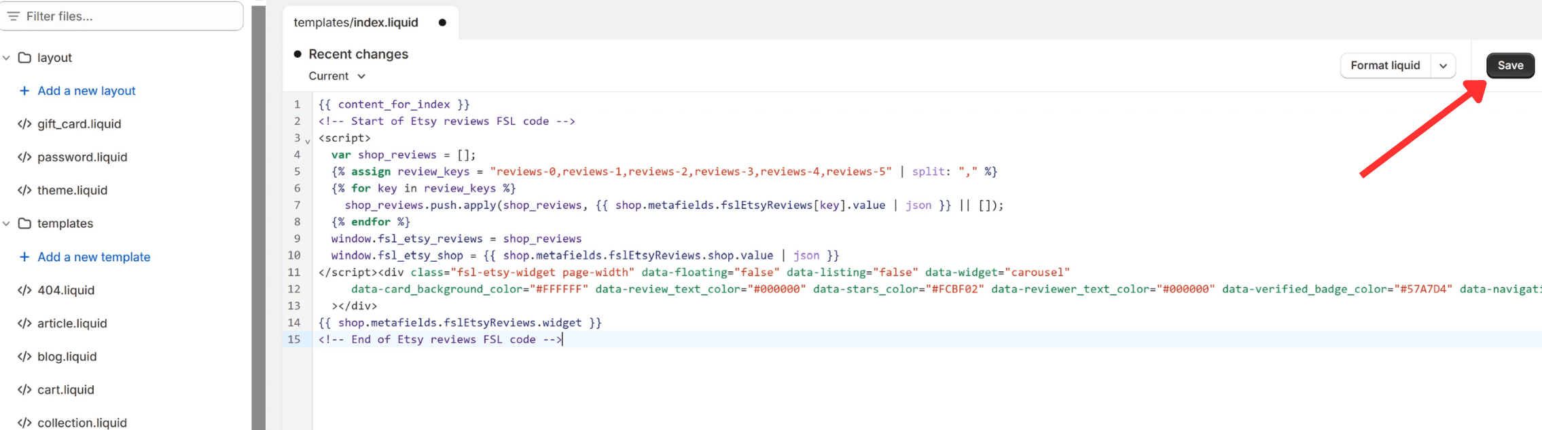The height and width of the screenshot is (430, 1542).
Task: Open the Format liquid dropdown arrow
Action: coord(1443,66)
